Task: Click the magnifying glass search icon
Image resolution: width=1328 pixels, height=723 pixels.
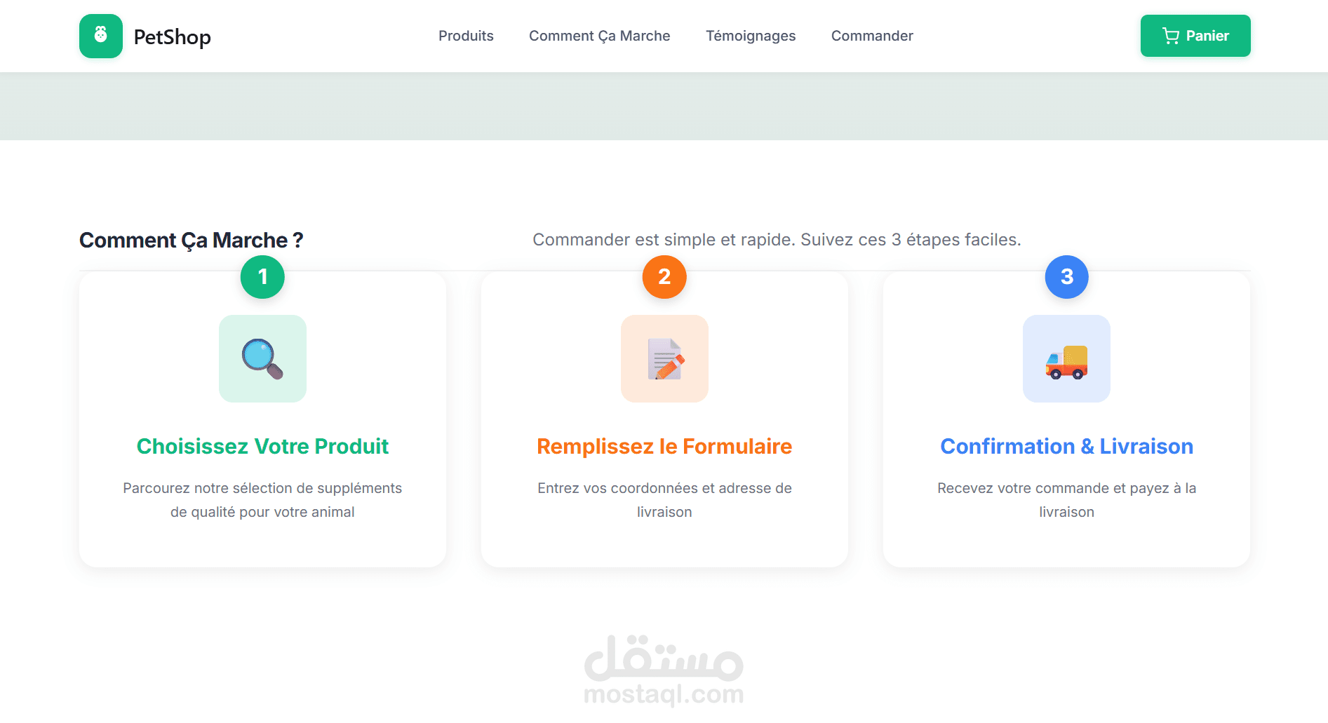Action: tap(262, 359)
